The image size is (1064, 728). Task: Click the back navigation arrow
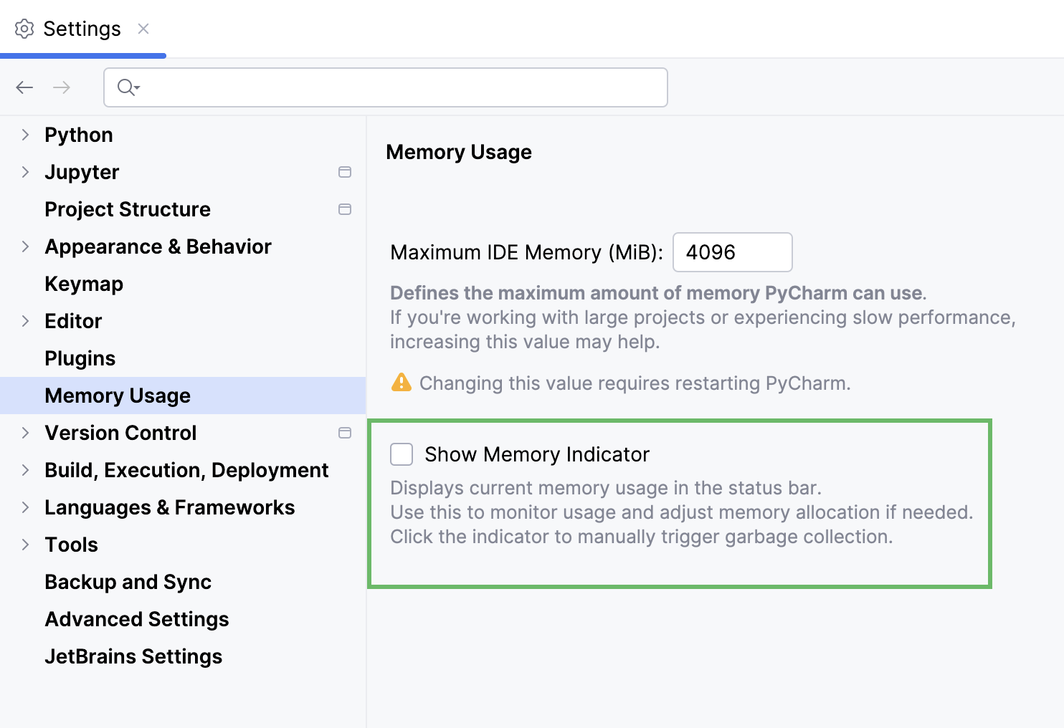coord(24,87)
